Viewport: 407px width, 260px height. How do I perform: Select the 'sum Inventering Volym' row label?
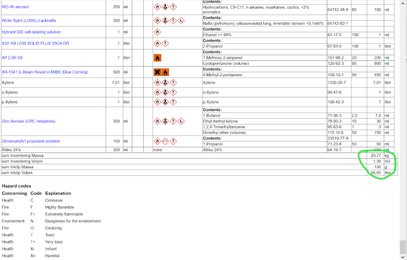(x=22, y=161)
